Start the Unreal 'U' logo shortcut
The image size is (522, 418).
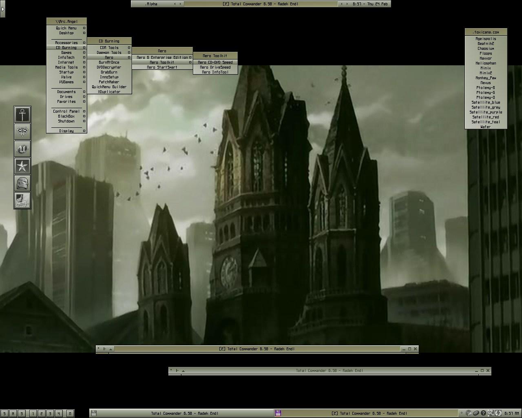pyautogui.click(x=22, y=149)
